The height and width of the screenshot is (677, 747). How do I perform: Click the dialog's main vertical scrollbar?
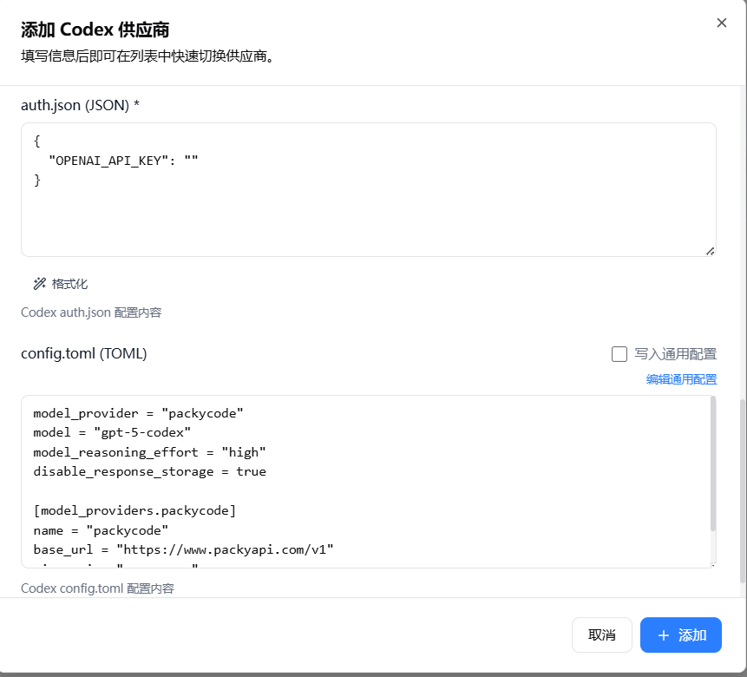743,491
